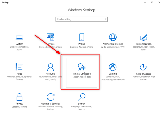Click 'Language, permissions, history' text
The height and width of the screenshot is (125, 163).
(x=82, y=108)
